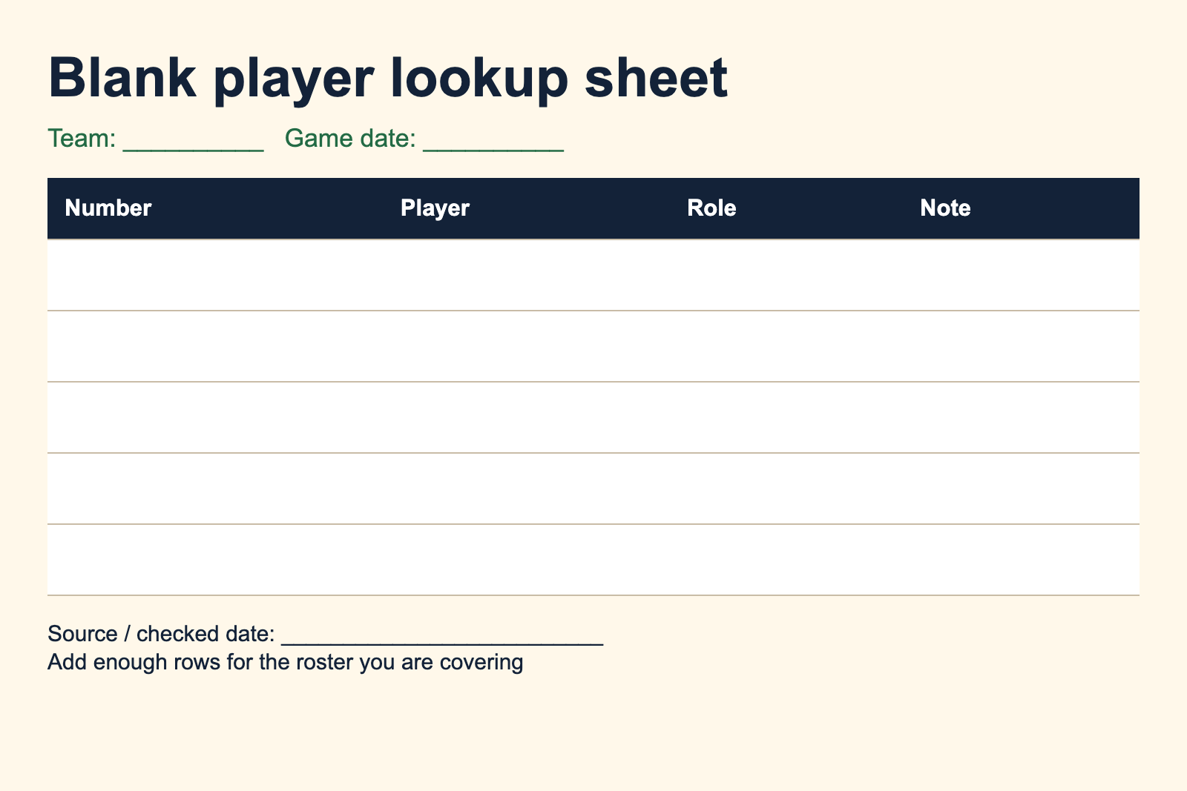1187x791 pixels.
Task: Click "Add enough rows for the roster" note
Action: tap(285, 662)
